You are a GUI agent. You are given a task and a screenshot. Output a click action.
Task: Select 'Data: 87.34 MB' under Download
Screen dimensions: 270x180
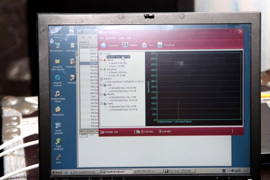118,75
